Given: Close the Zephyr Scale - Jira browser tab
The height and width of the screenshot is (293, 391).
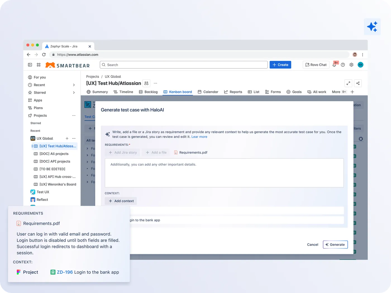Looking at the screenshot, I should pyautogui.click(x=90, y=46).
